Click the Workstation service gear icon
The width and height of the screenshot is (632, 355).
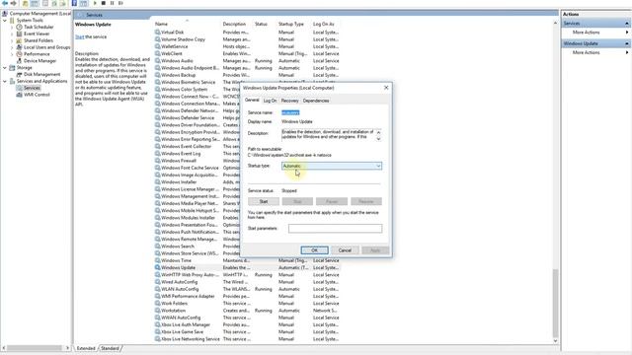pos(158,311)
